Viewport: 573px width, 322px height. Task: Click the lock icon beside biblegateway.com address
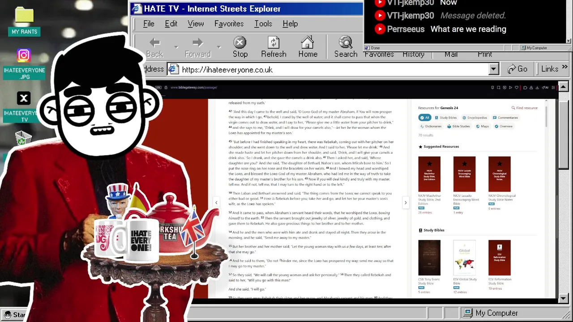166,87
